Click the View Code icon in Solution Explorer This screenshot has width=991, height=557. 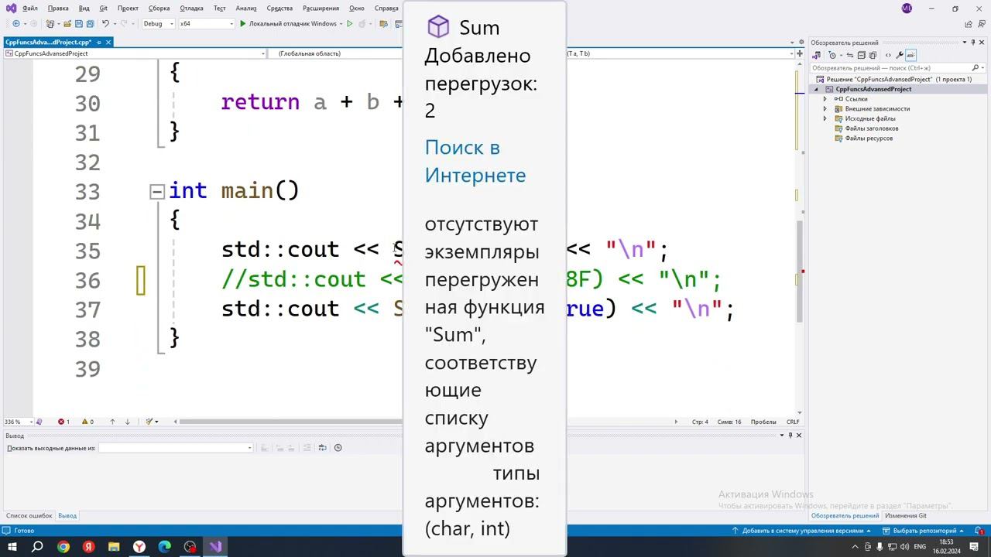888,56
